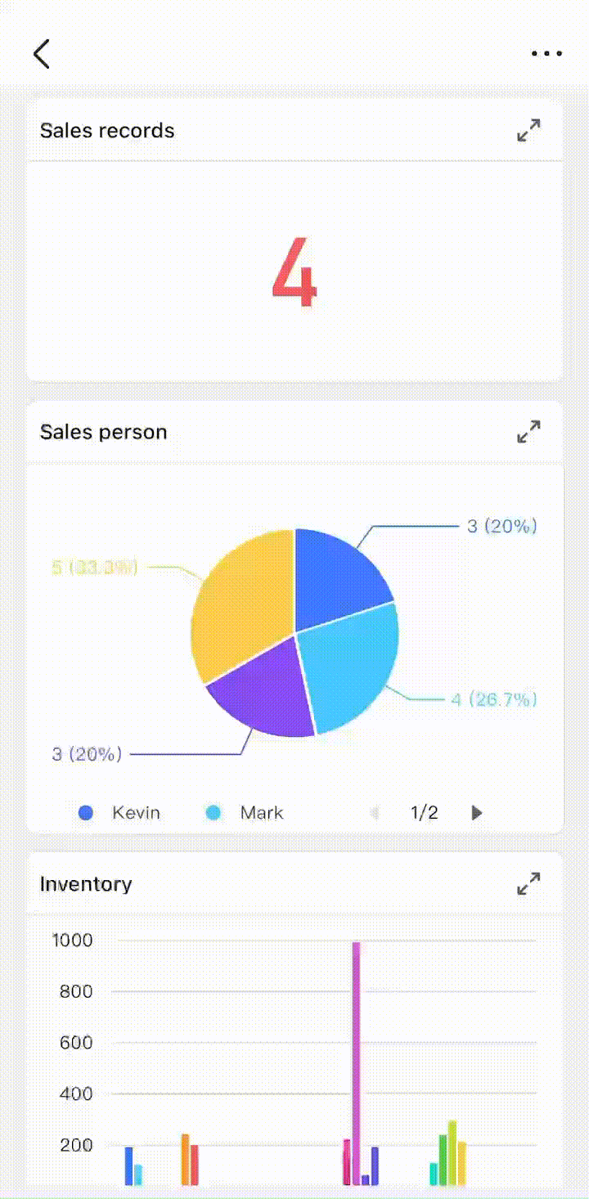Tap the tallest pink inventory bar
This screenshot has width=589, height=1199.
[x=356, y=1062]
